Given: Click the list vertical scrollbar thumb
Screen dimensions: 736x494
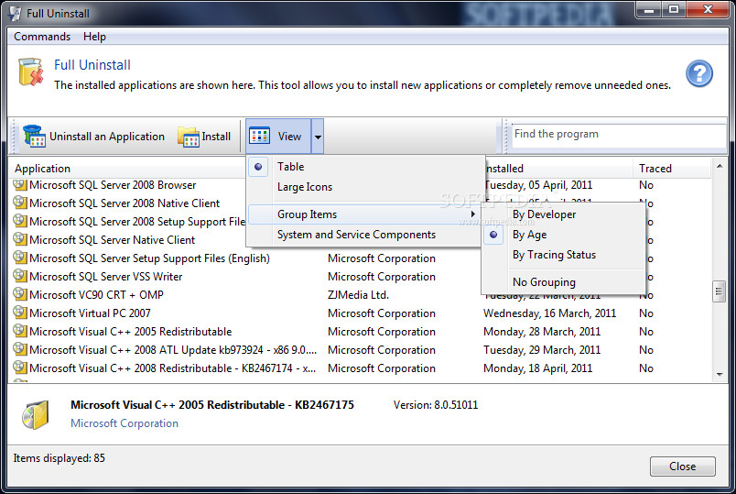Looking at the screenshot, I should click(x=719, y=291).
